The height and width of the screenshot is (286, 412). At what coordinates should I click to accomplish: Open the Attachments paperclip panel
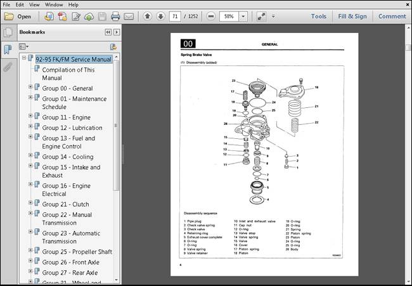click(8, 67)
